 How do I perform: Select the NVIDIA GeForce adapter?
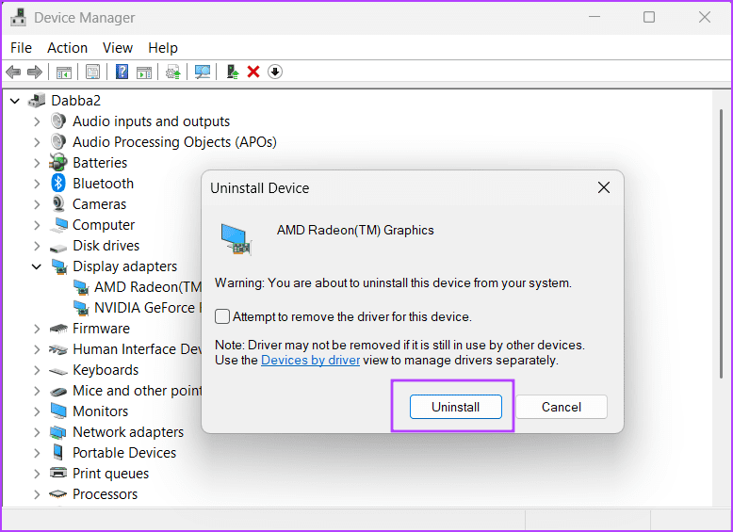[138, 308]
